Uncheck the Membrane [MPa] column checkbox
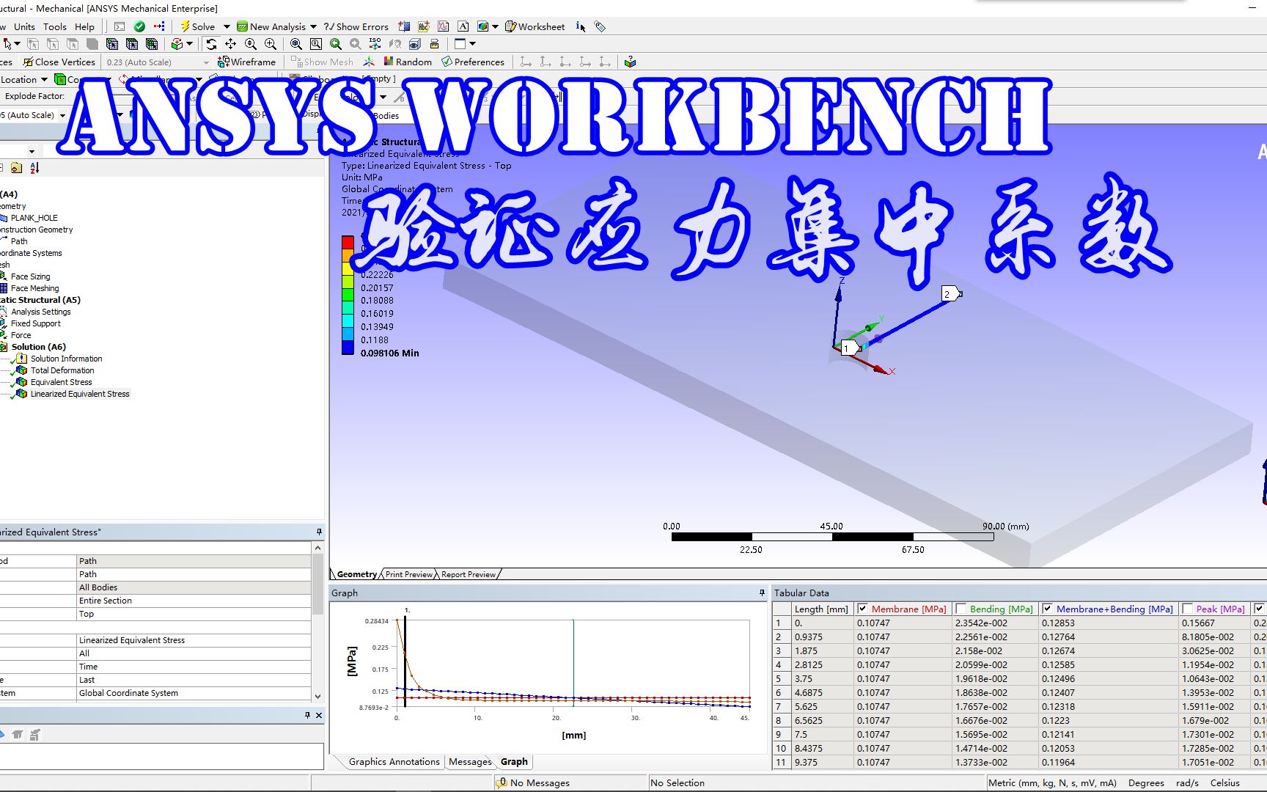This screenshot has width=1267, height=792. (x=862, y=609)
